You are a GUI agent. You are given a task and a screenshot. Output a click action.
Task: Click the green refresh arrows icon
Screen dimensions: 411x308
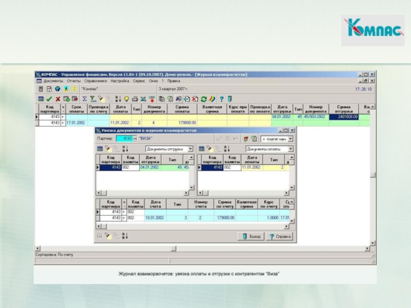203,99
